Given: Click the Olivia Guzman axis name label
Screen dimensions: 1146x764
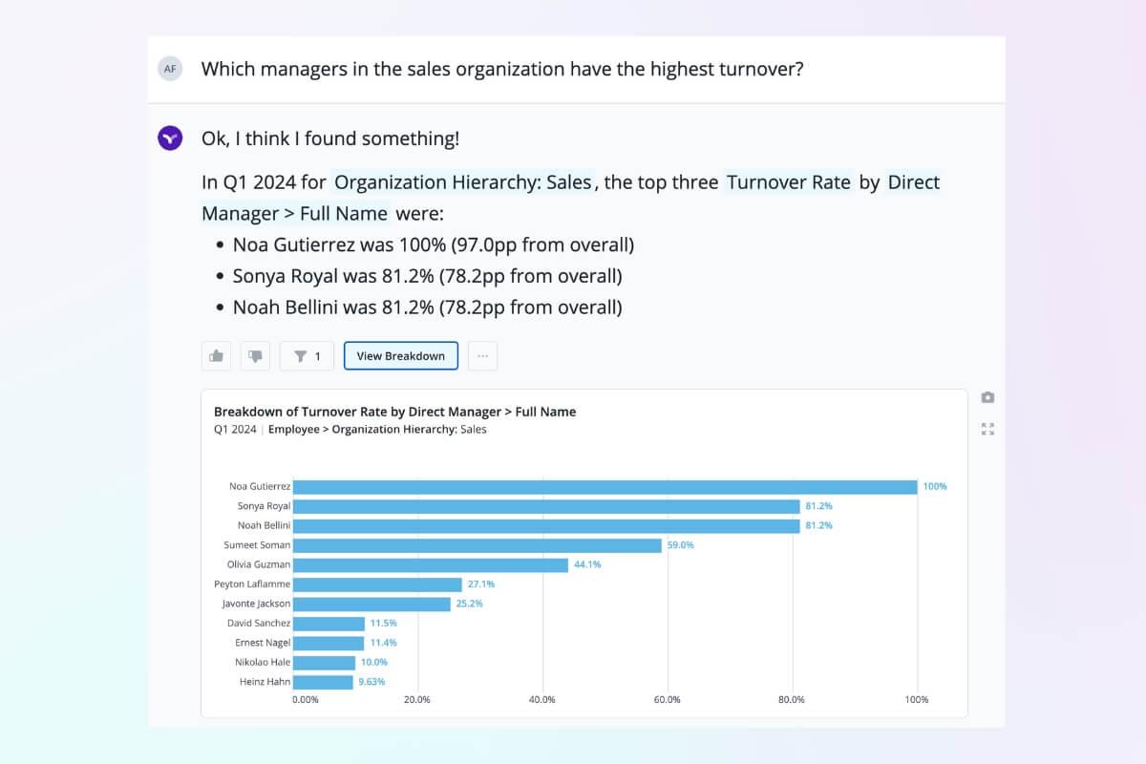Looking at the screenshot, I should coord(259,564).
